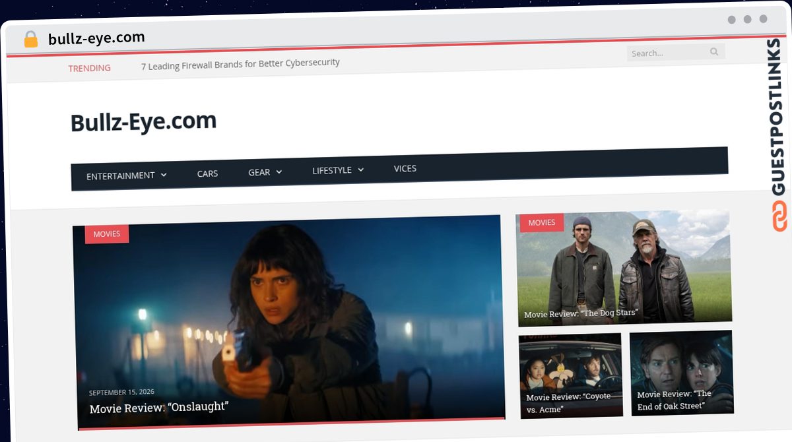Viewport: 792px width, 442px height.
Task: Open the trending firewall brands article
Action: point(240,65)
